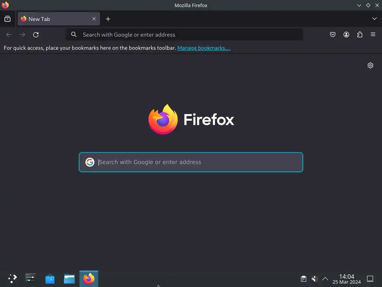Screen dimensions: 382x287
Task: Maximize the Firefox window
Action: click(x=368, y=5)
